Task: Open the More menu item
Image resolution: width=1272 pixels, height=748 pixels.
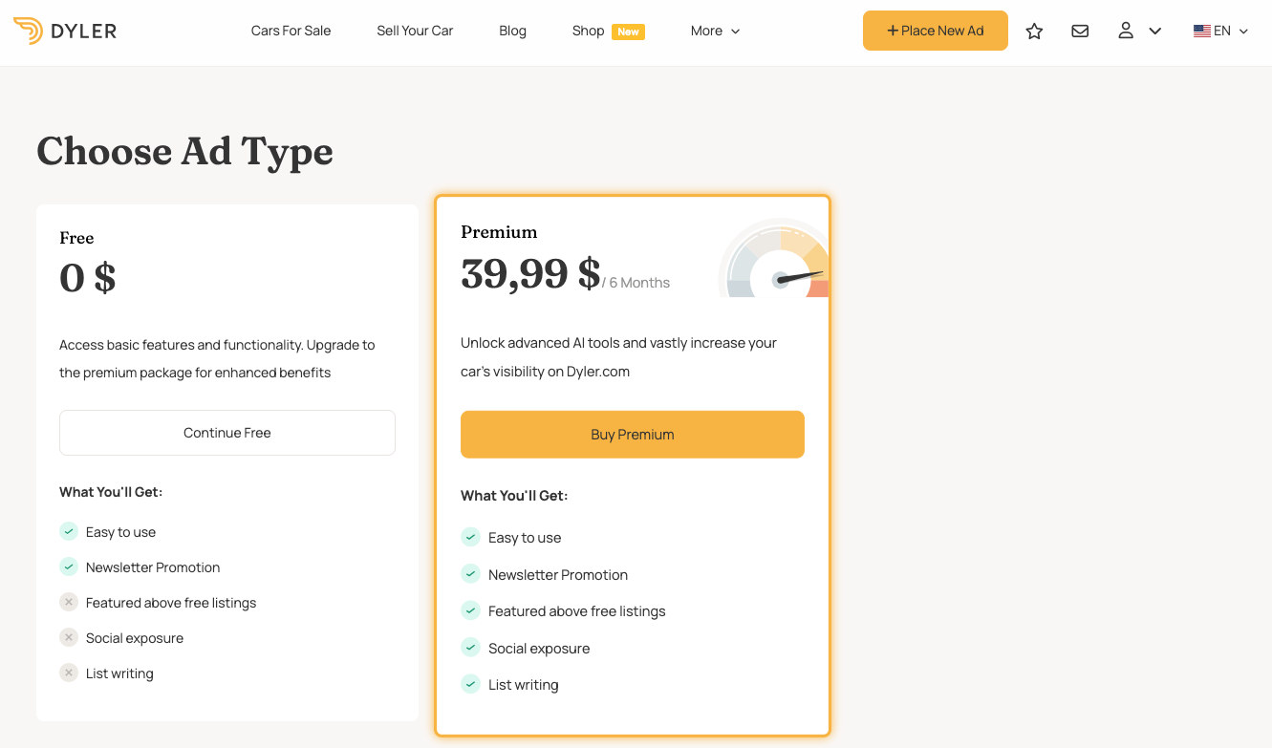Action: click(706, 31)
